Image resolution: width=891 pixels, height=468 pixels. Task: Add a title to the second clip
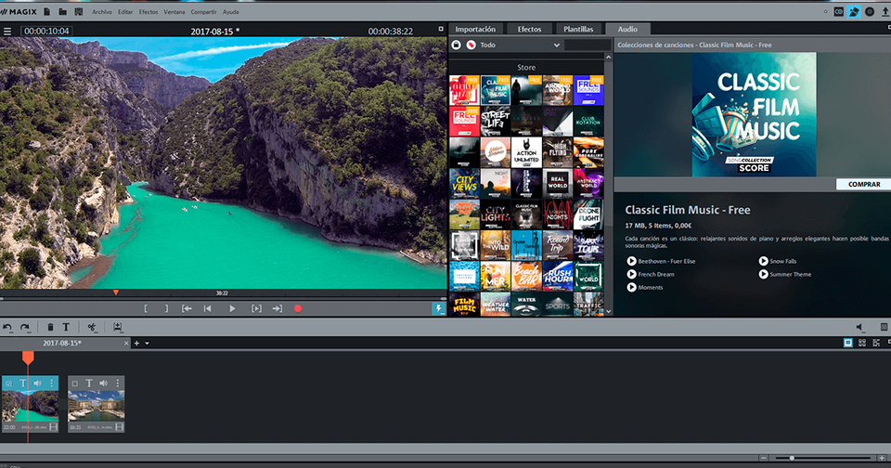click(89, 383)
